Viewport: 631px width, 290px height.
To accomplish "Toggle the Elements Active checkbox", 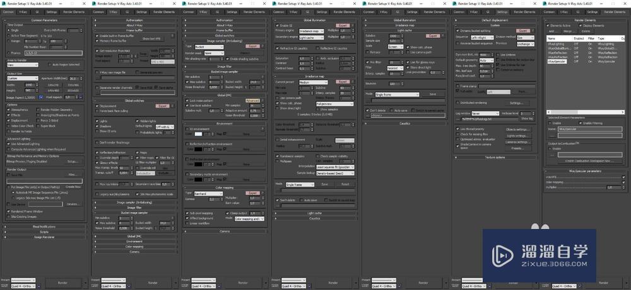I will pyautogui.click(x=548, y=25).
